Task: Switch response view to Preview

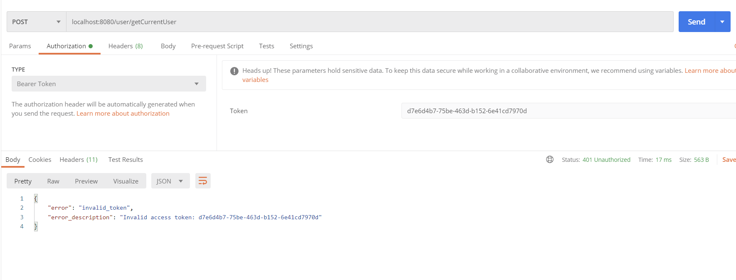Action: [86, 181]
